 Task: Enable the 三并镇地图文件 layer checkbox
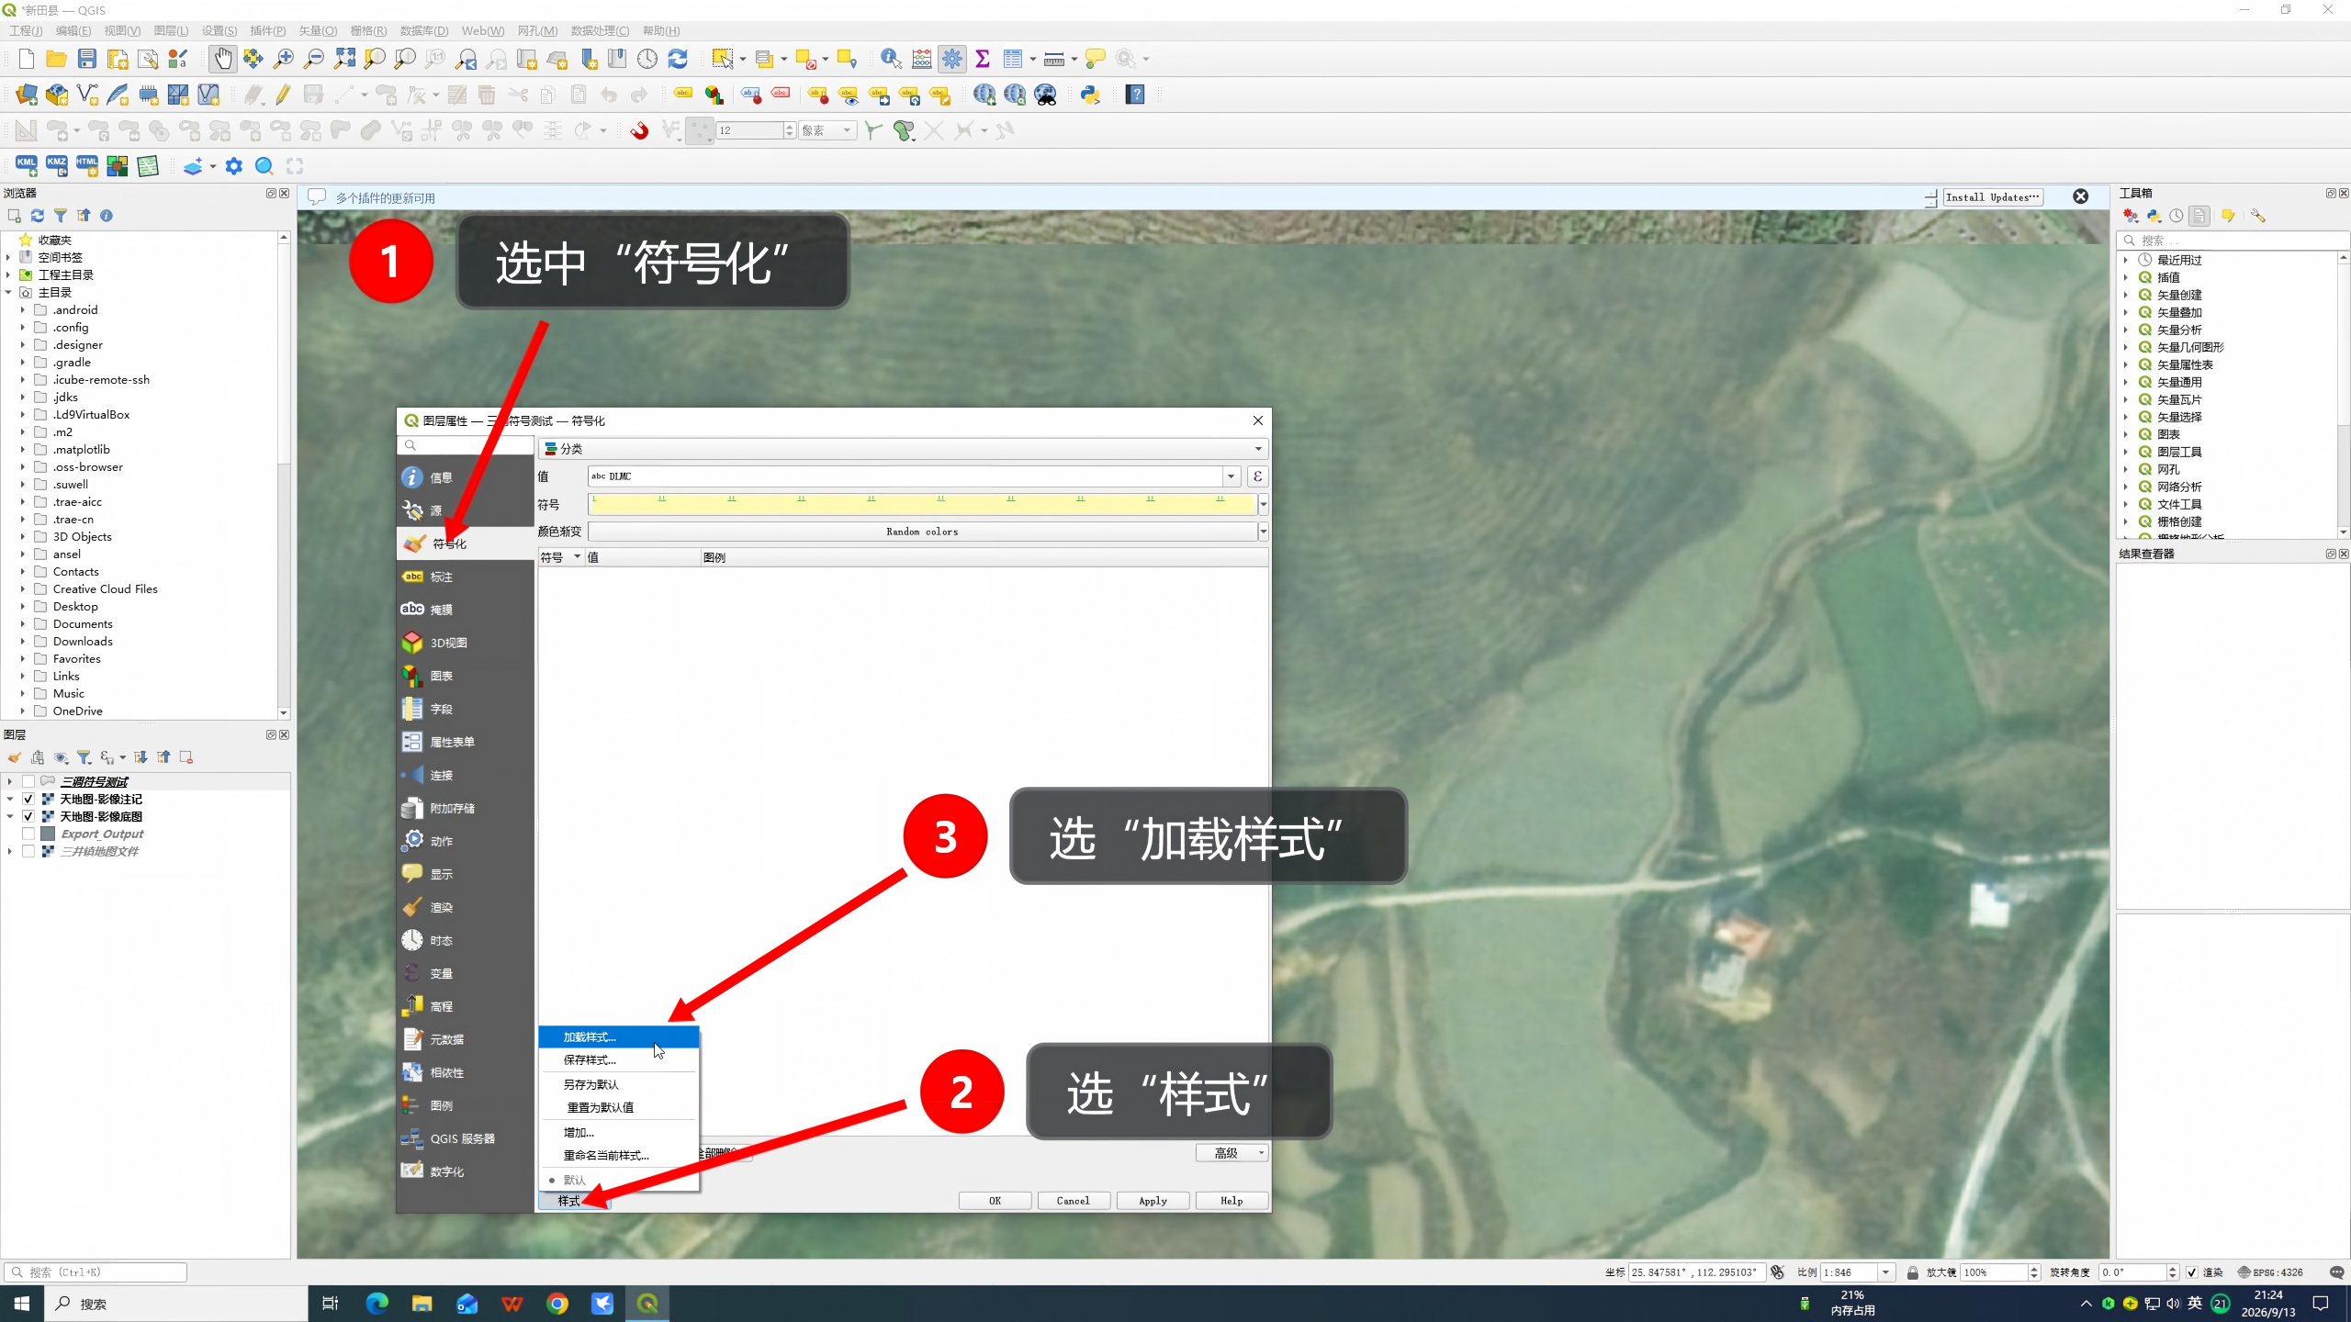[28, 851]
